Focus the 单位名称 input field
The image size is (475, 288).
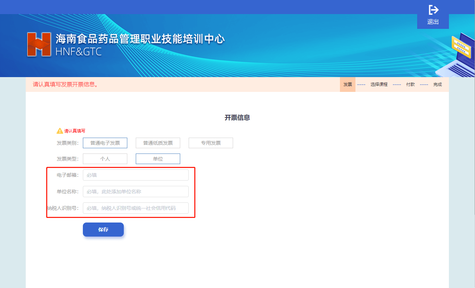click(136, 192)
